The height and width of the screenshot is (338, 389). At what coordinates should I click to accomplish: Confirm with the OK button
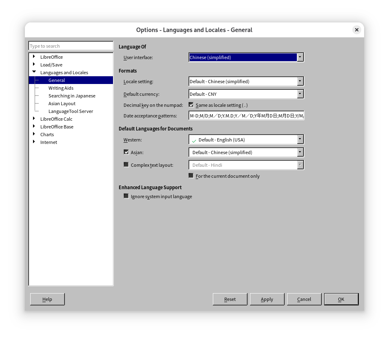pos(341,299)
